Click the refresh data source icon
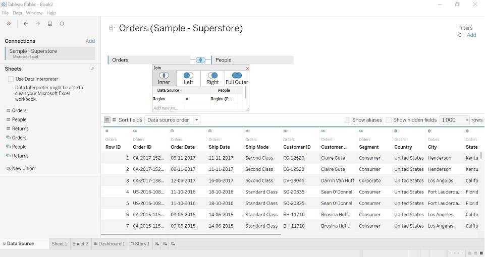Image resolution: width=485 pixels, height=257 pixels. pyautogui.click(x=62, y=24)
